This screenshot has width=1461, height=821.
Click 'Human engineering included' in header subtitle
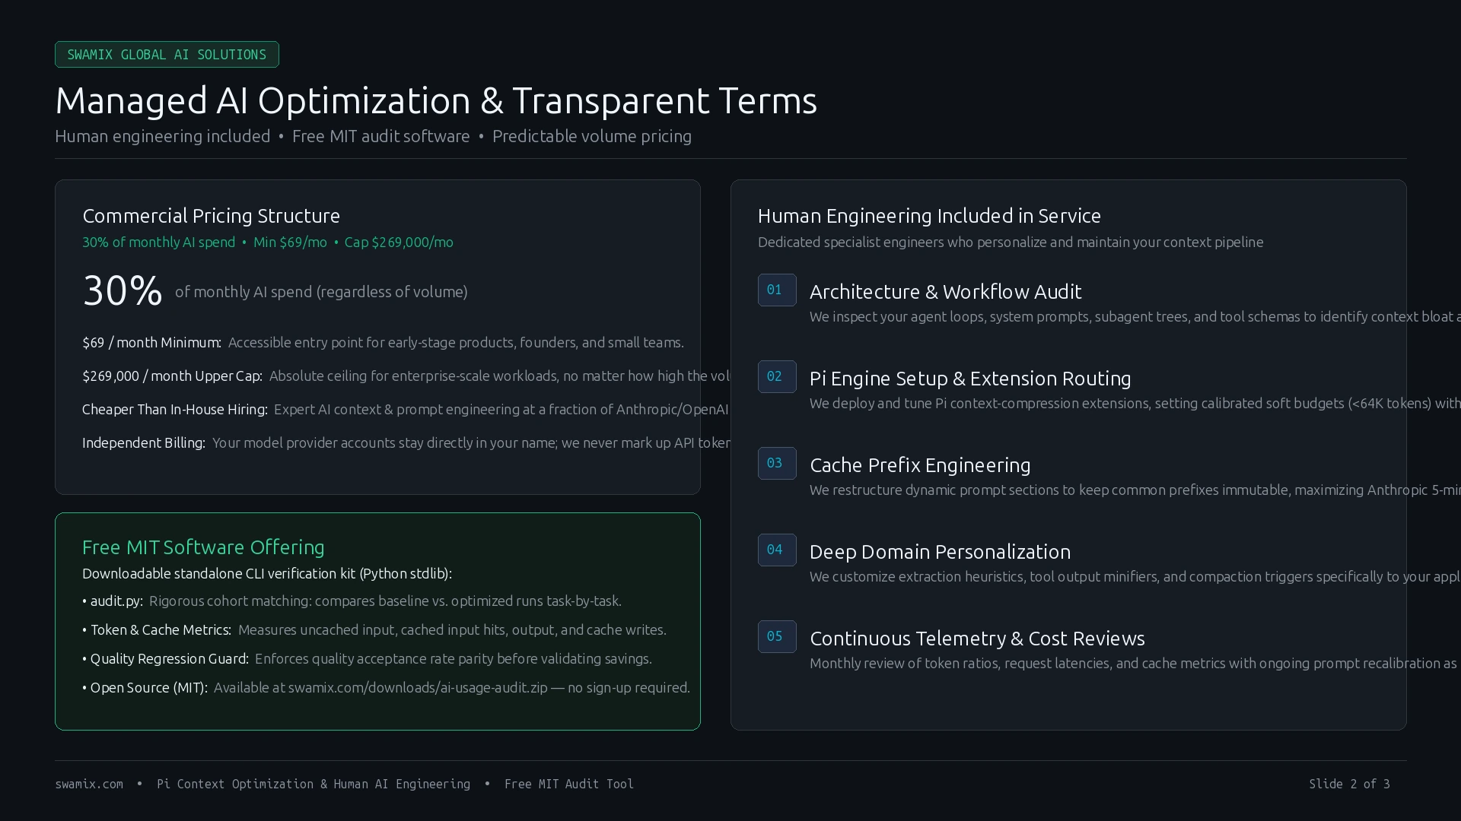(162, 136)
